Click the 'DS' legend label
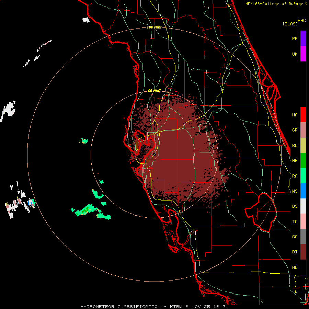 tap(295, 206)
